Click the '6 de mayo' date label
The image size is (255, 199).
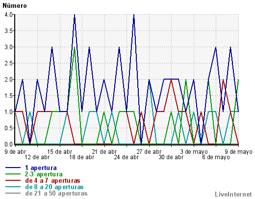(216, 157)
